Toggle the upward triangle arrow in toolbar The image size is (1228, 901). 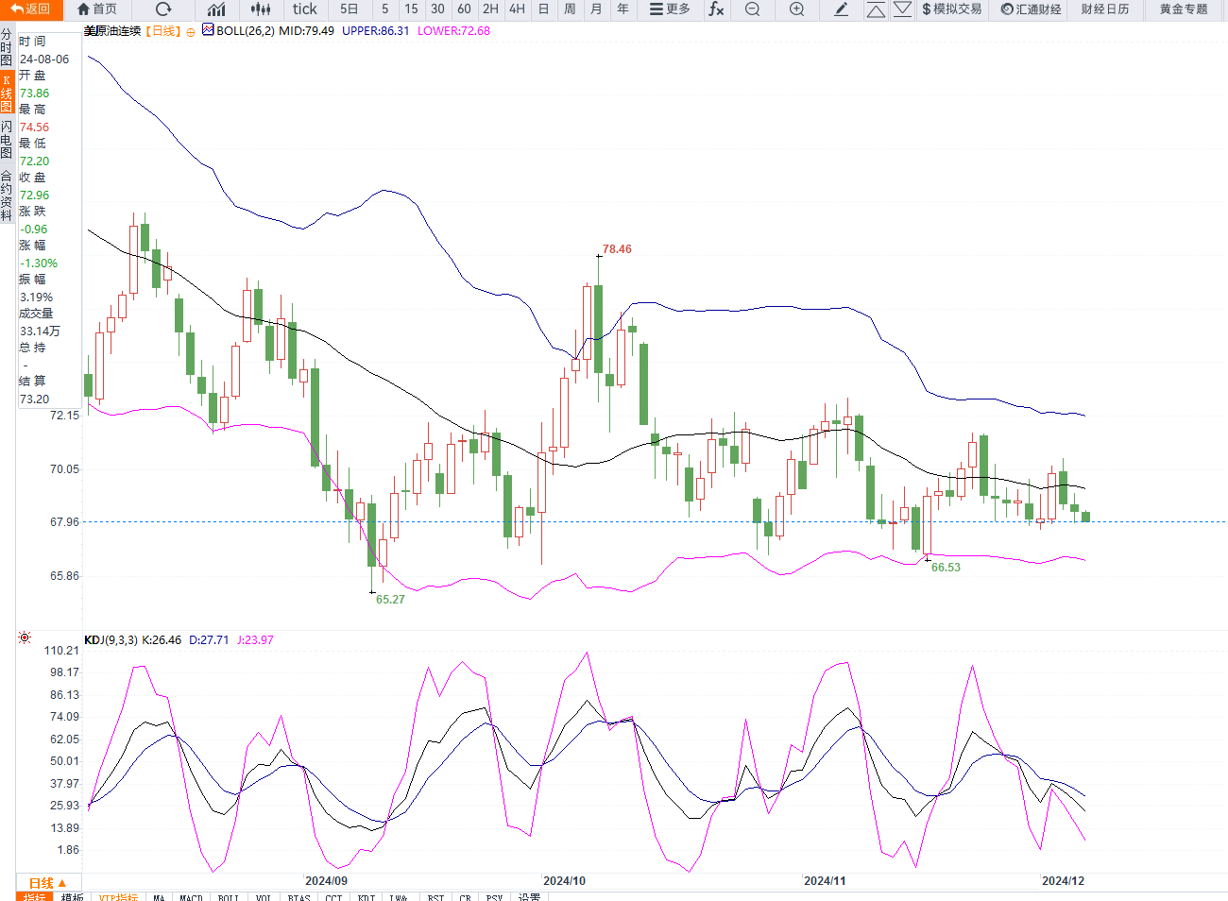(876, 9)
